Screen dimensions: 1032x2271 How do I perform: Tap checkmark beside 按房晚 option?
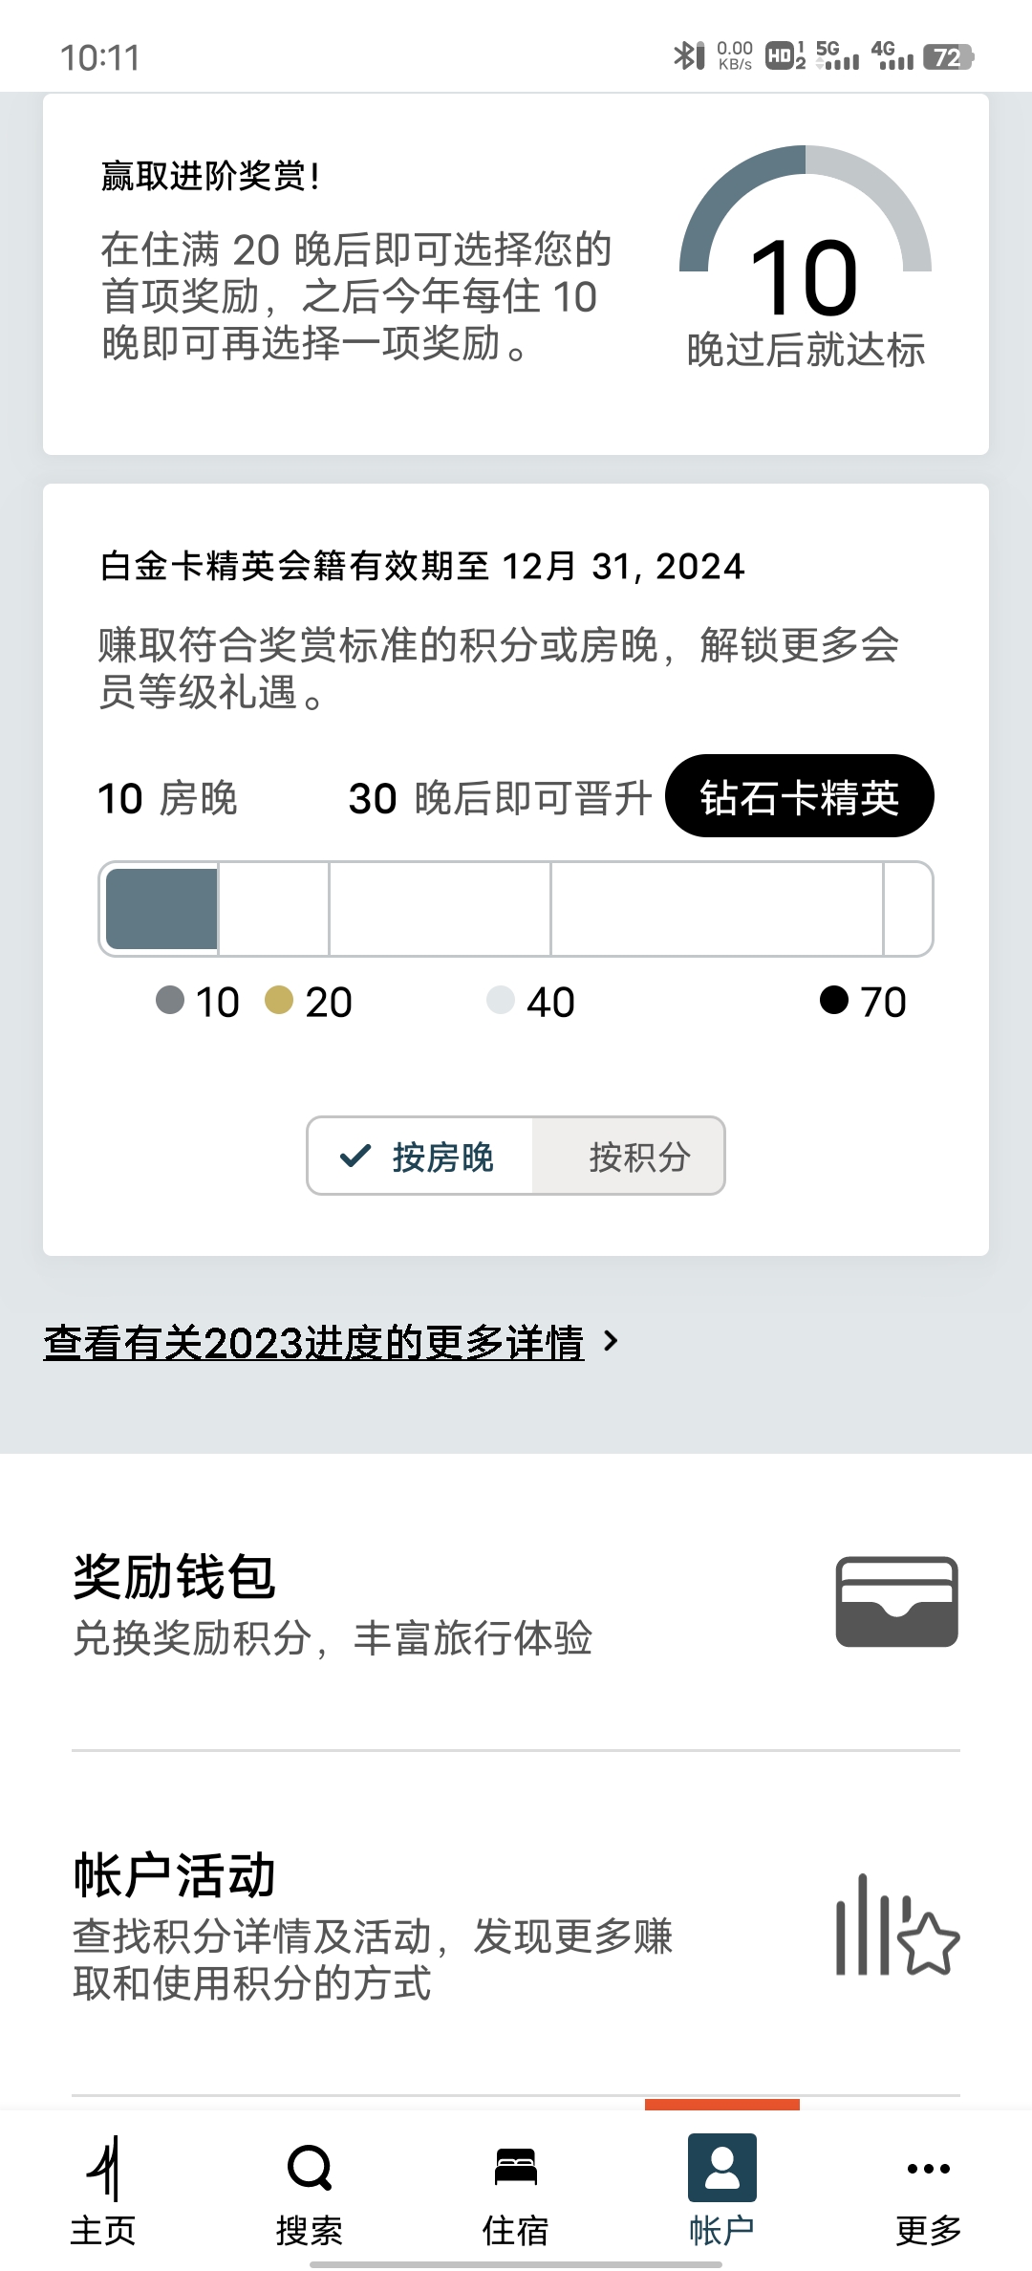[355, 1157]
